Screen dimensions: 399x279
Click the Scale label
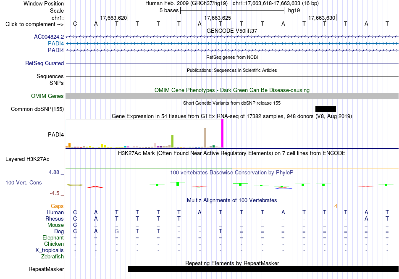[x=57, y=11]
